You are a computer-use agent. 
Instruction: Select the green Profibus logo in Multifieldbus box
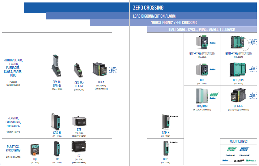point(231,149)
